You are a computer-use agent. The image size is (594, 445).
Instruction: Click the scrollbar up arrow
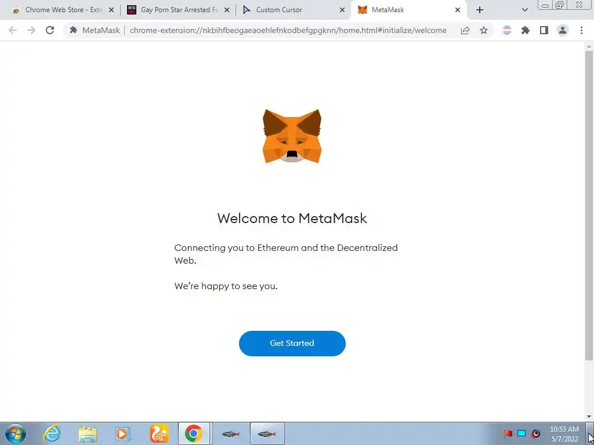coord(589,46)
